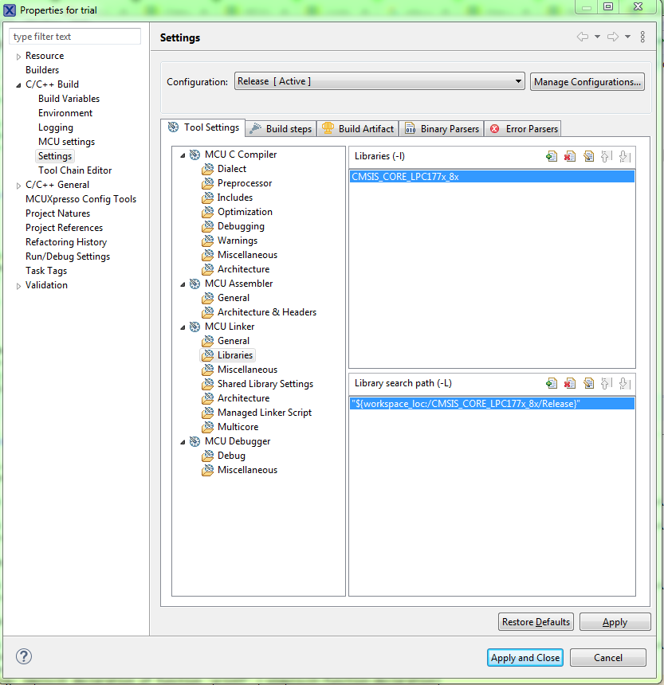Select Optimization compiler settings

245,212
